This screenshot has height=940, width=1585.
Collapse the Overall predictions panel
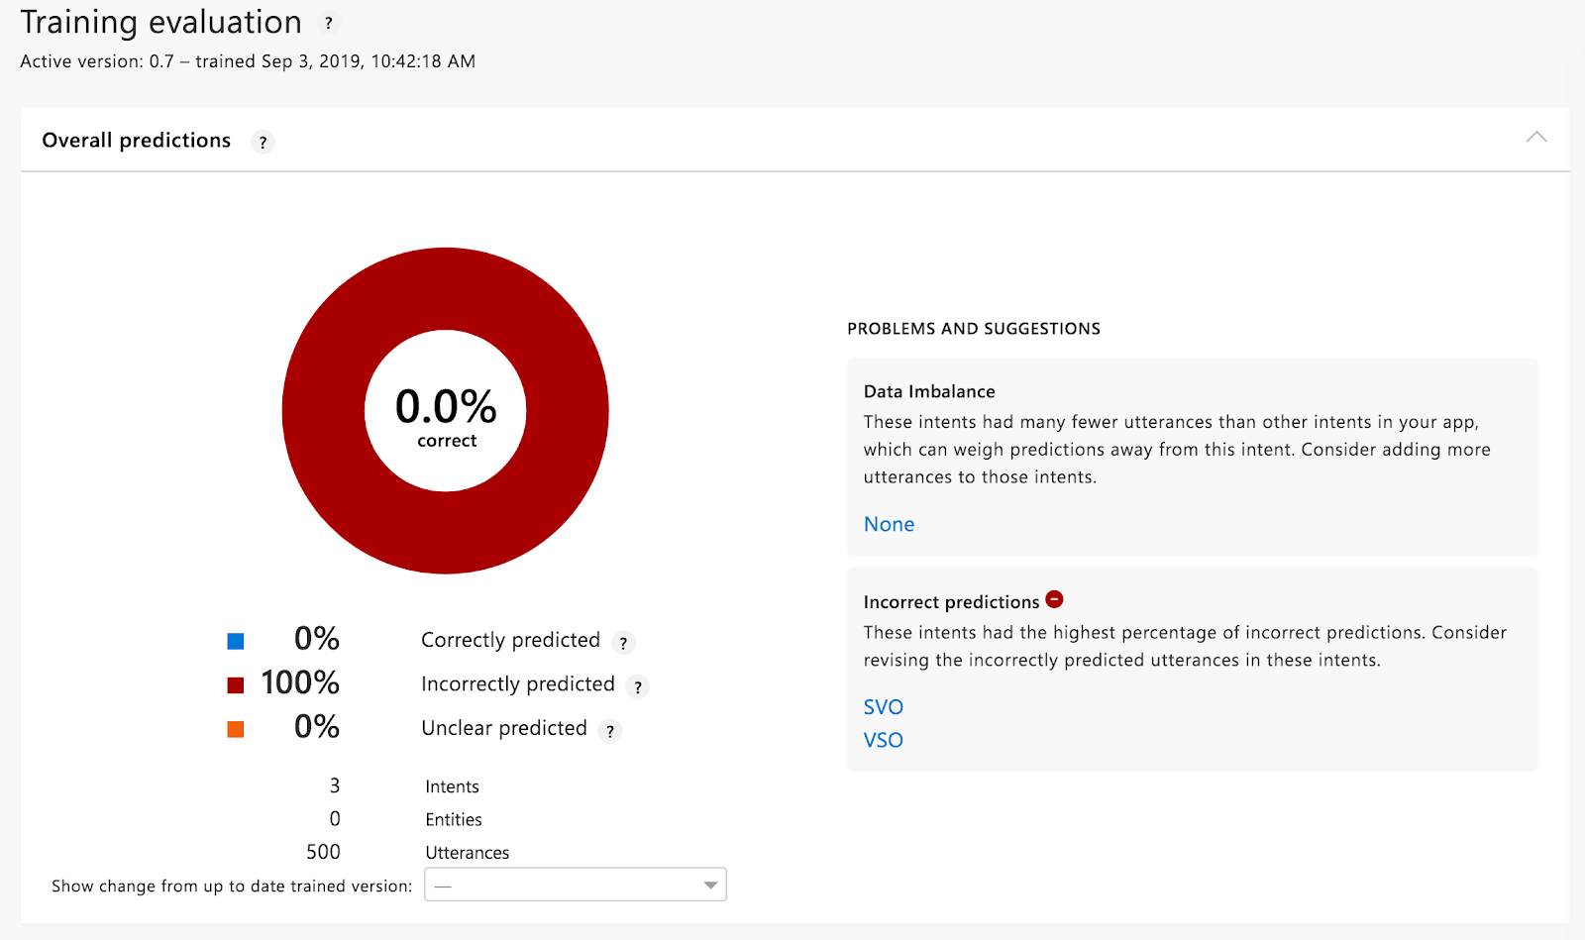tap(1536, 137)
